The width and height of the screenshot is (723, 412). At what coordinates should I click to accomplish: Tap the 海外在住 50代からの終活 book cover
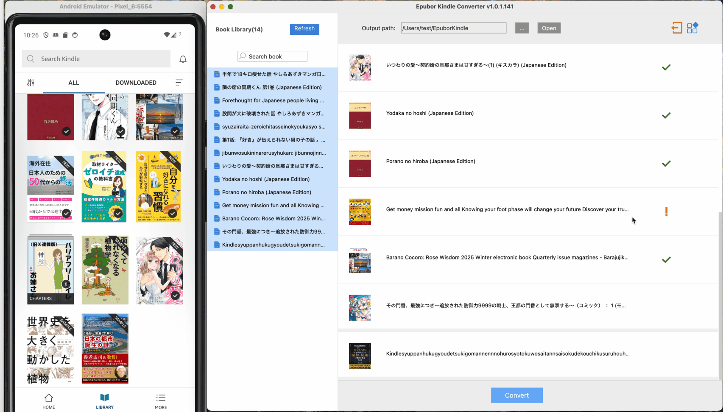coord(50,189)
